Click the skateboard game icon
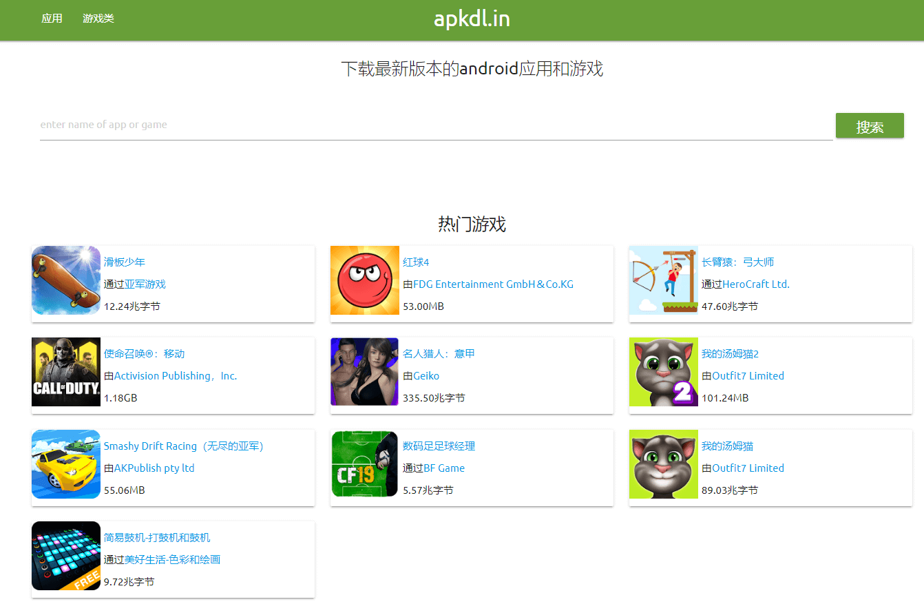The image size is (924, 604). [66, 280]
